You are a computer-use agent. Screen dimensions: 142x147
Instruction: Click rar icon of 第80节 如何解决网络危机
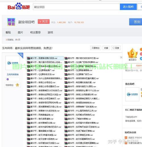coord(66,115)
